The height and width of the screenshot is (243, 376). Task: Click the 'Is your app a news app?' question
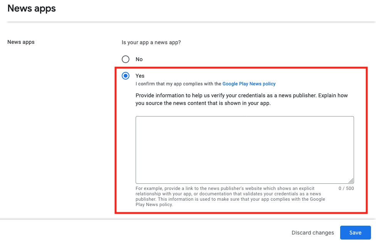click(x=151, y=43)
